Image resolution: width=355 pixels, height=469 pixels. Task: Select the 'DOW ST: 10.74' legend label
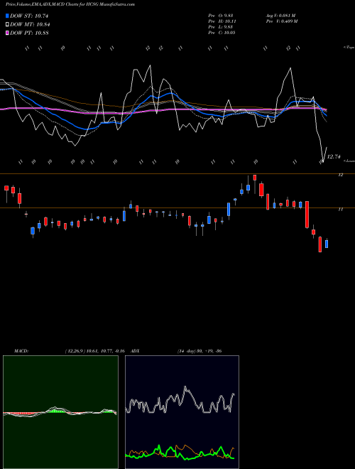coord(29,16)
